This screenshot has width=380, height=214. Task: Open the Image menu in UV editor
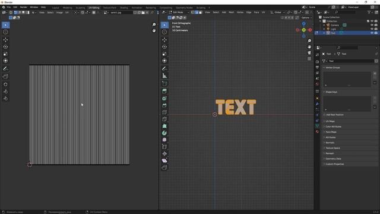[59, 12]
